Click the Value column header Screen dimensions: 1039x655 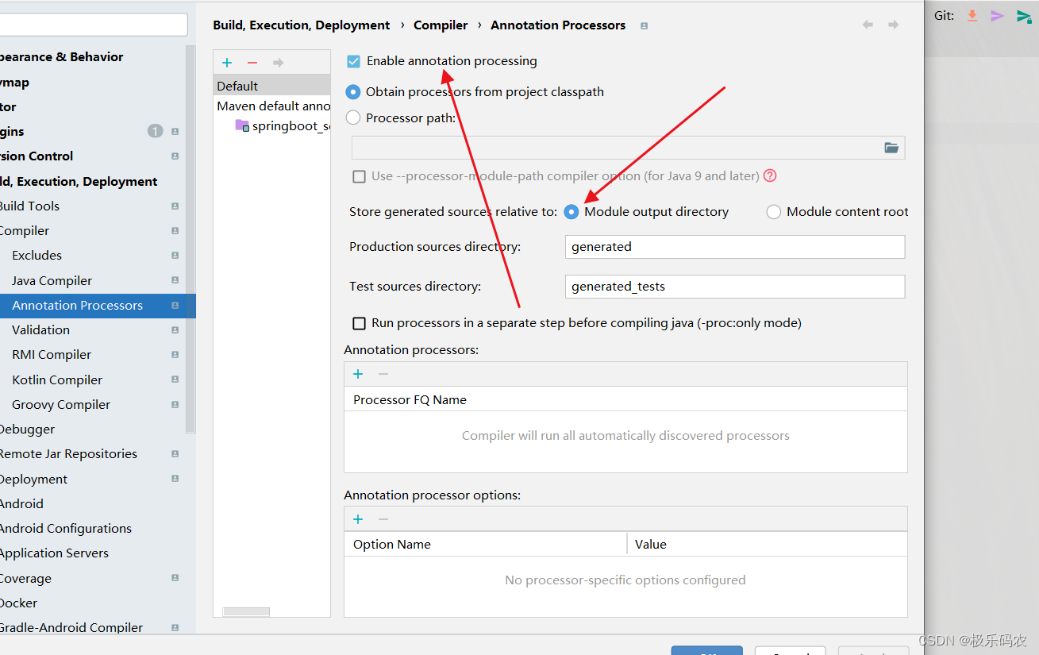point(767,545)
